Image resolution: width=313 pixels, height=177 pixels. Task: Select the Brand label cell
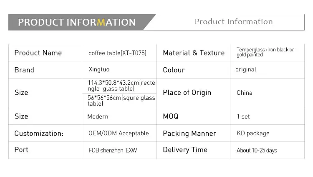point(24,70)
